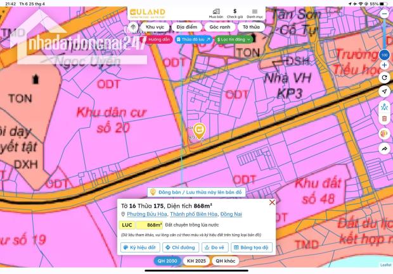
Task: Start the Đo vẽ measuring tool
Action: click(x=215, y=247)
